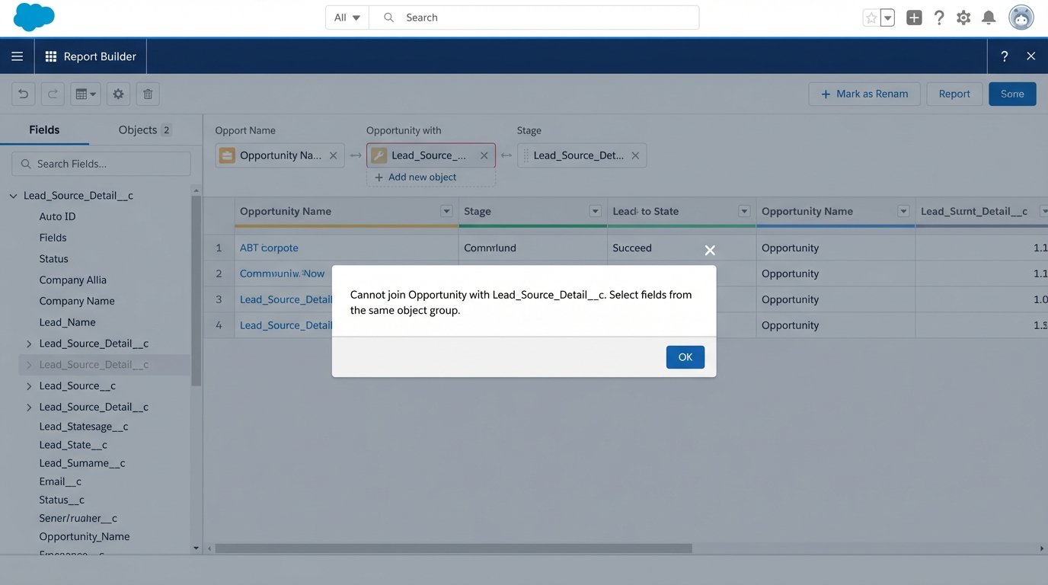Screen dimensions: 1048x585
Task: Click OK on the join error dialog
Action: point(684,356)
